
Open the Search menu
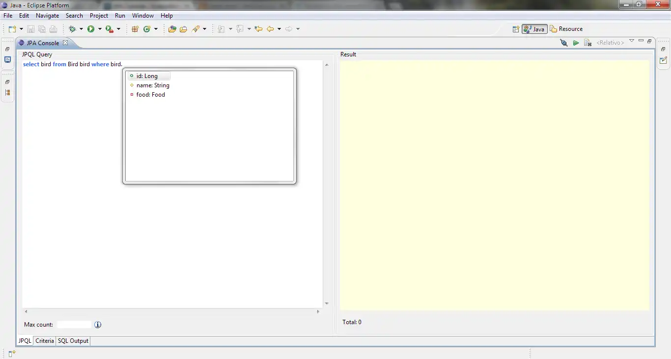(74, 16)
